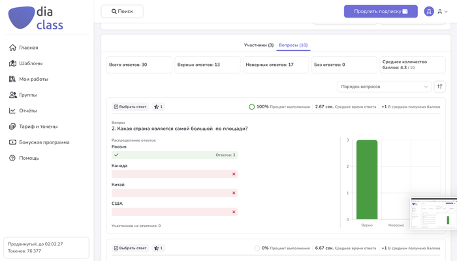Select the Вопросы (10) tab
Image resolution: width=457 pixels, height=261 pixels.
coord(293,45)
